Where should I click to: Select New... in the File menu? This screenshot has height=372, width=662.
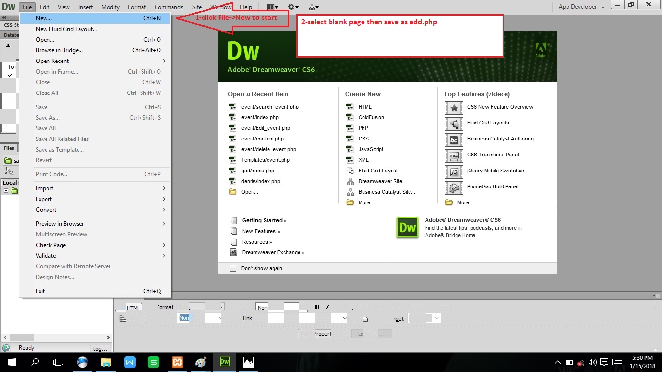click(95, 18)
